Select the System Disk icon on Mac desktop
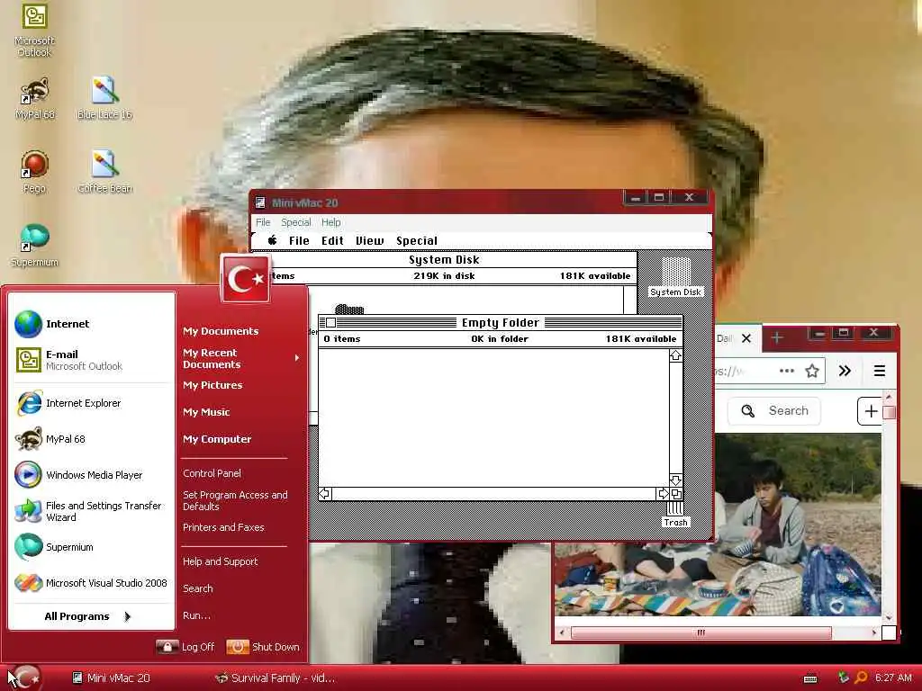This screenshot has width=922, height=691. (675, 277)
